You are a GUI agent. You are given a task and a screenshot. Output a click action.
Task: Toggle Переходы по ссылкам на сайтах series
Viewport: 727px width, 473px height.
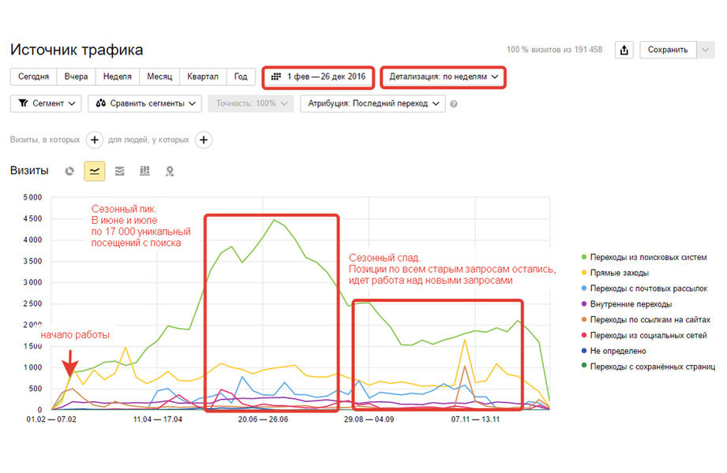pyautogui.click(x=646, y=319)
